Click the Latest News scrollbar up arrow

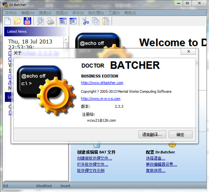(x=66, y=40)
